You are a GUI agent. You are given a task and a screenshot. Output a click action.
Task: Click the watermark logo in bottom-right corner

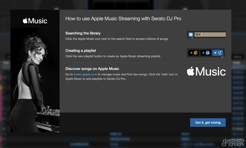(233, 143)
